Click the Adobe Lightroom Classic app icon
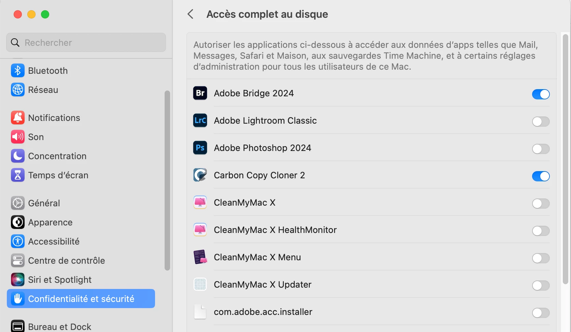This screenshot has height=332, width=571. click(x=200, y=120)
